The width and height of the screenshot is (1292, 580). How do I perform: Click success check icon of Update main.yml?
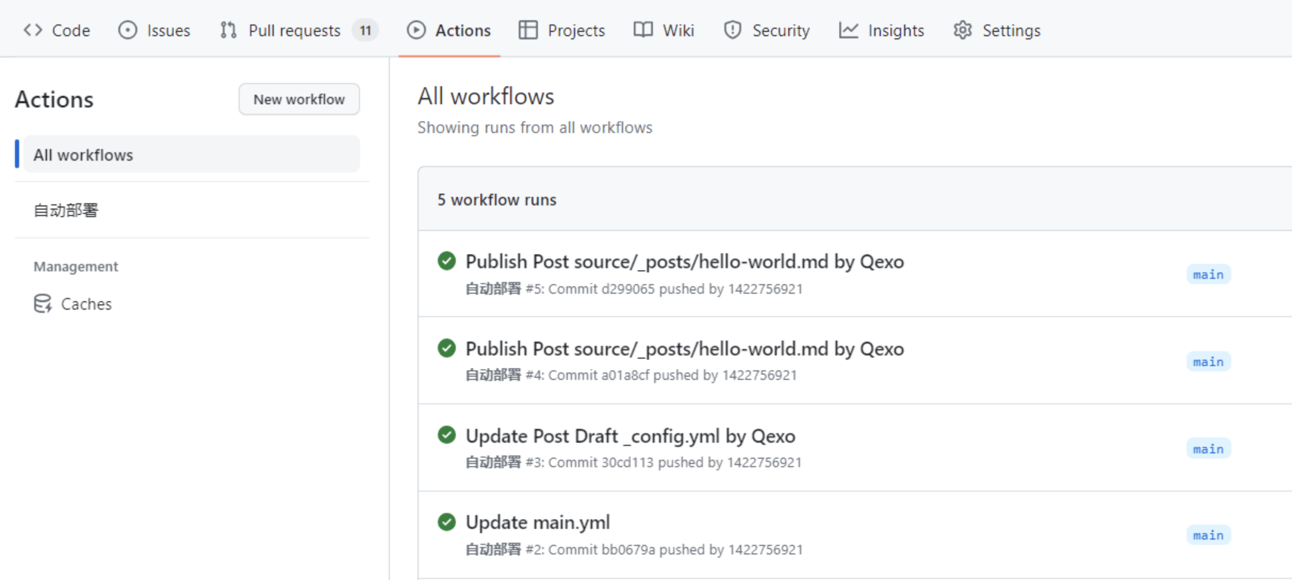pyautogui.click(x=446, y=522)
